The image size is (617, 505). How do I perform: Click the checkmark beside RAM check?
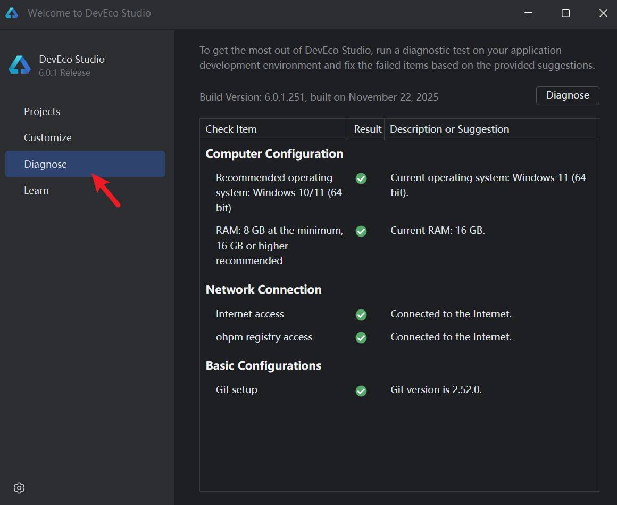[x=361, y=231]
